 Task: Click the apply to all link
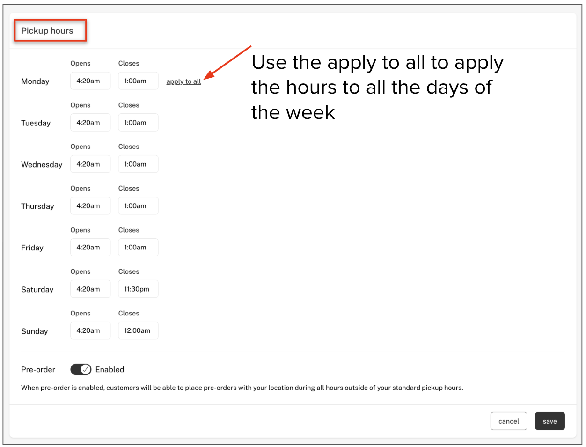coord(183,81)
